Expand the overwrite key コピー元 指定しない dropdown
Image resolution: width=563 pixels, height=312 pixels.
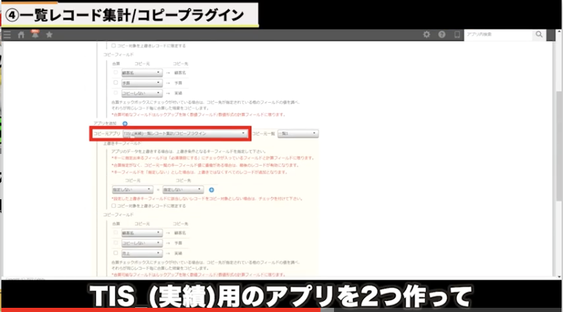pyautogui.click(x=132, y=190)
